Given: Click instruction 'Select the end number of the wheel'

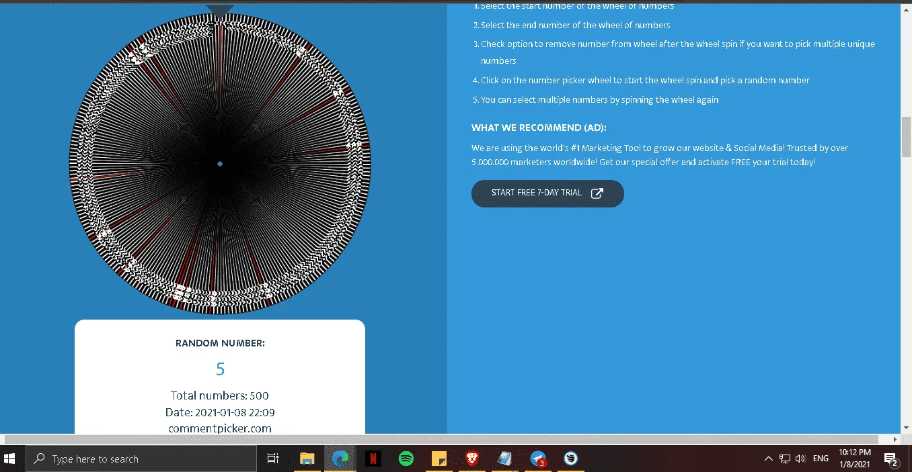Looking at the screenshot, I should click(x=575, y=25).
